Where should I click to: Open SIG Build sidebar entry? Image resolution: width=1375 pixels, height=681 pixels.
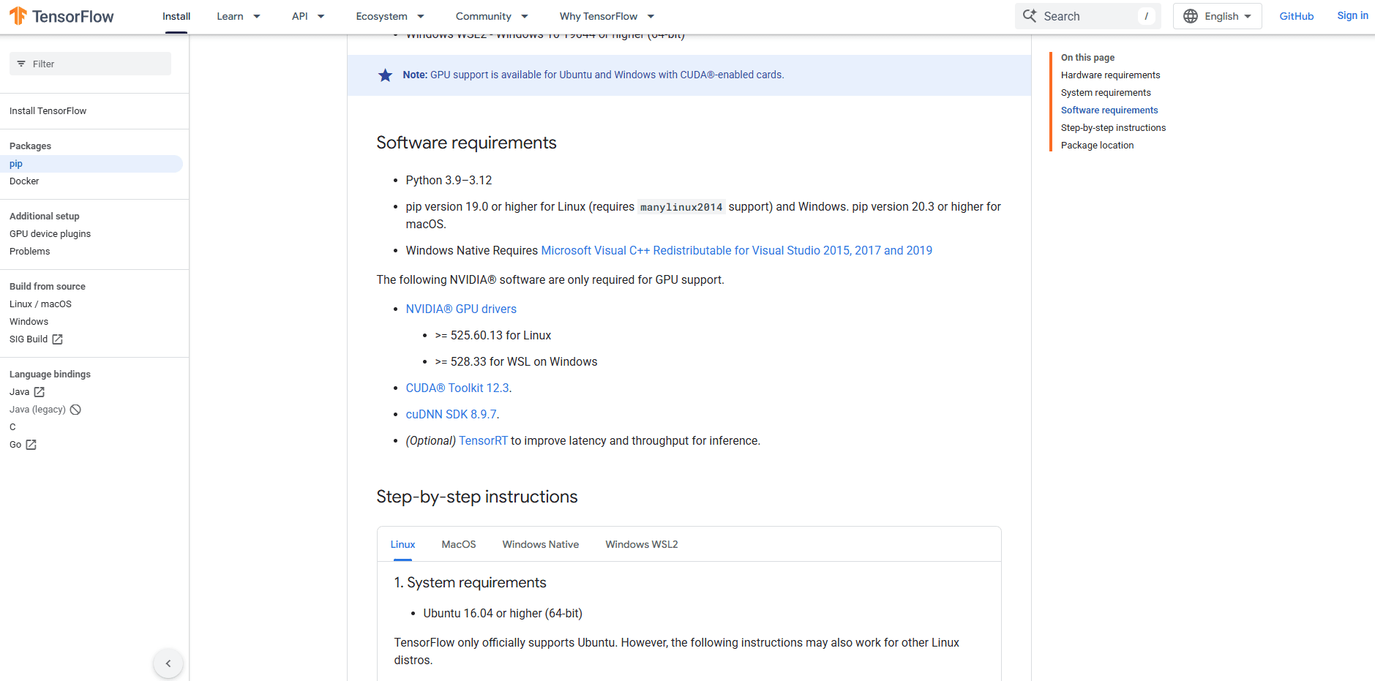point(29,339)
